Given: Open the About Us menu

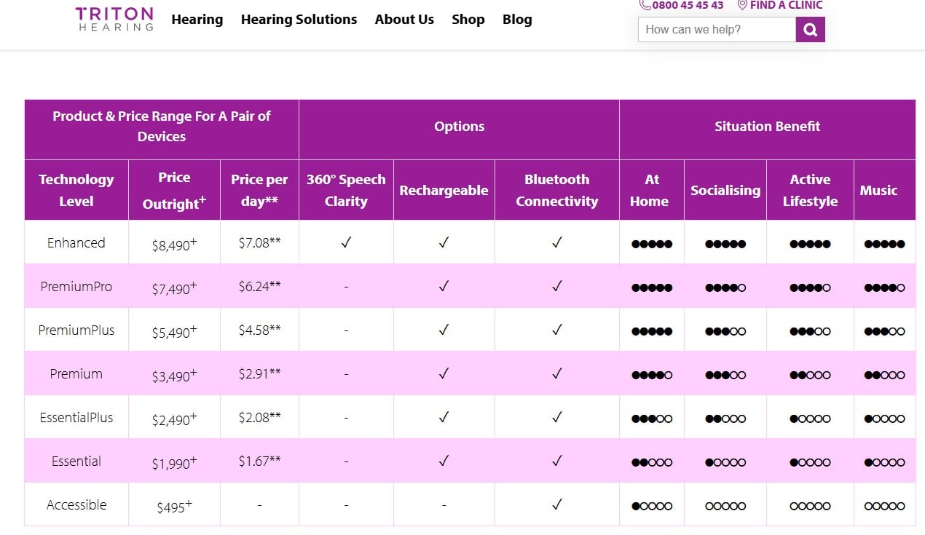Looking at the screenshot, I should [404, 20].
